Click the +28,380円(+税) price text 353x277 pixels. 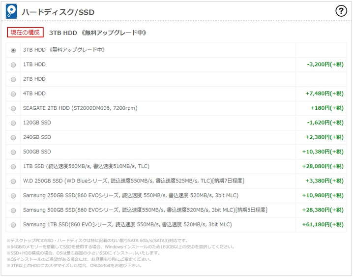[323, 210]
